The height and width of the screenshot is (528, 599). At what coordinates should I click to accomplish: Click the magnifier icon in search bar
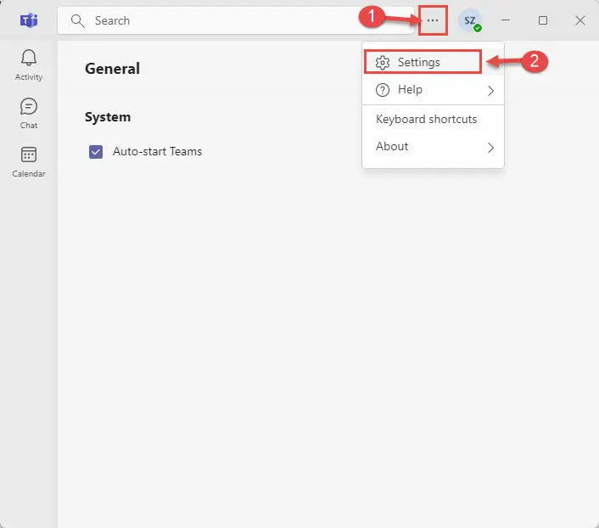pos(77,20)
